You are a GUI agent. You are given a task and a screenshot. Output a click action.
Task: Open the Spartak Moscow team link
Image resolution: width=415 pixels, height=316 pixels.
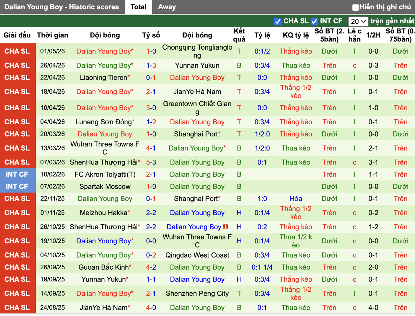pos(105,187)
